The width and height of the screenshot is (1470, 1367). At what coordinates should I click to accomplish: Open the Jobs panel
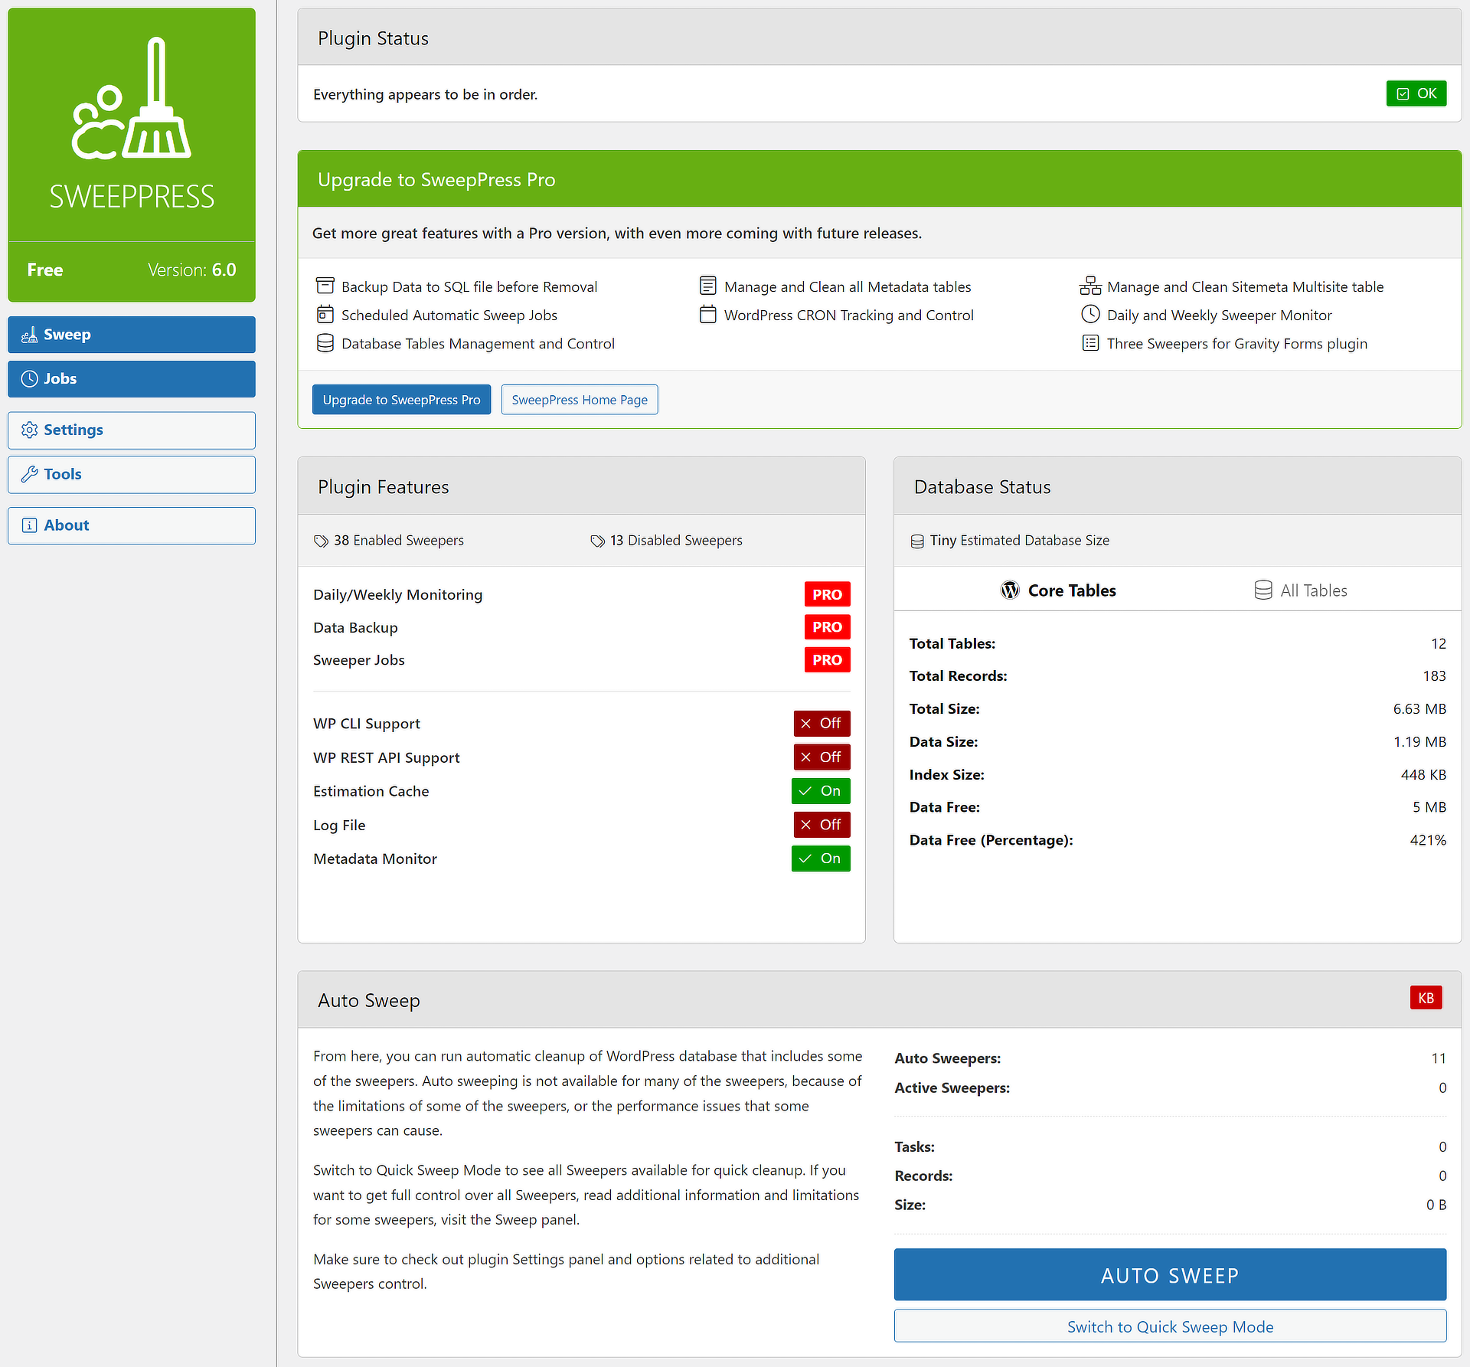132,379
